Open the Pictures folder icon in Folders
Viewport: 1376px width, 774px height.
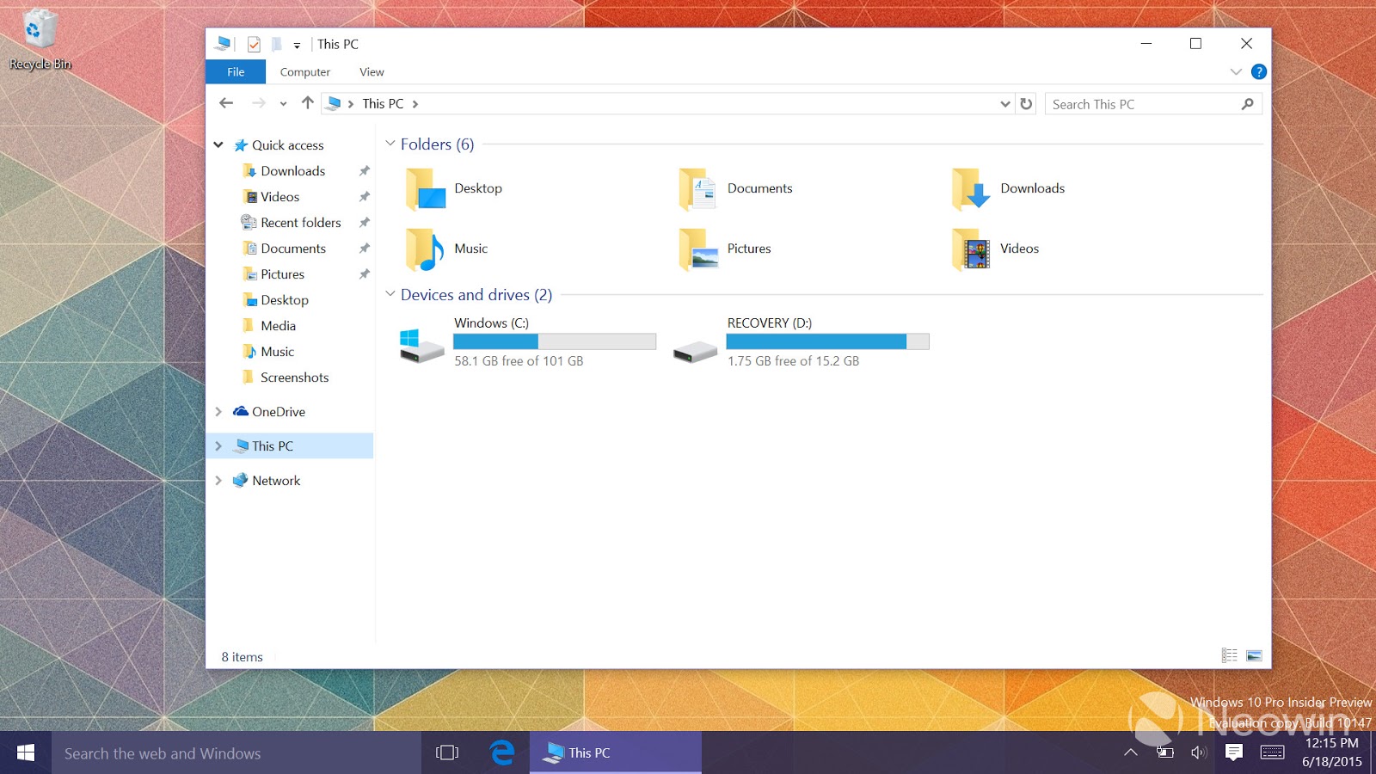tap(697, 249)
